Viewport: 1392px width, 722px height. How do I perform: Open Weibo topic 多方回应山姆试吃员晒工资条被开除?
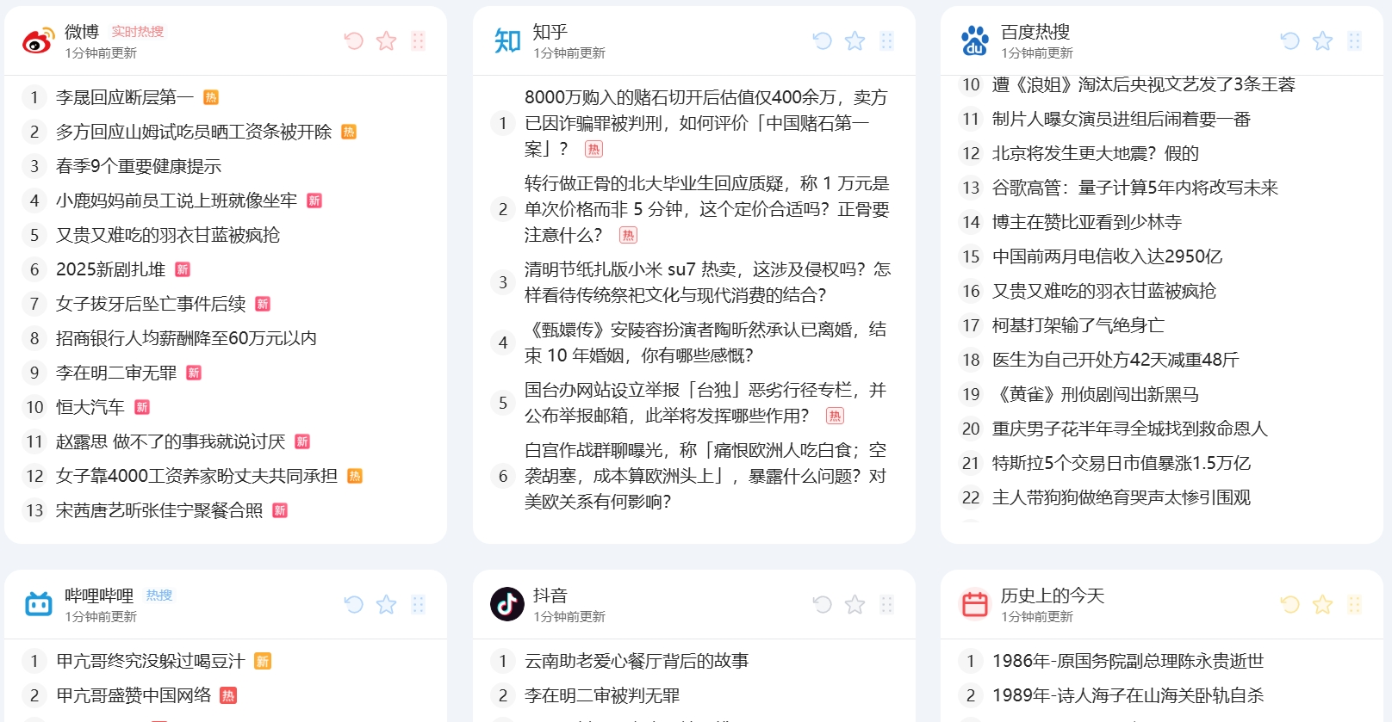click(x=194, y=132)
